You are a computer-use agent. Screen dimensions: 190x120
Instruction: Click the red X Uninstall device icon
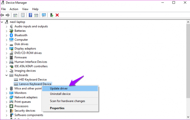click(57, 15)
